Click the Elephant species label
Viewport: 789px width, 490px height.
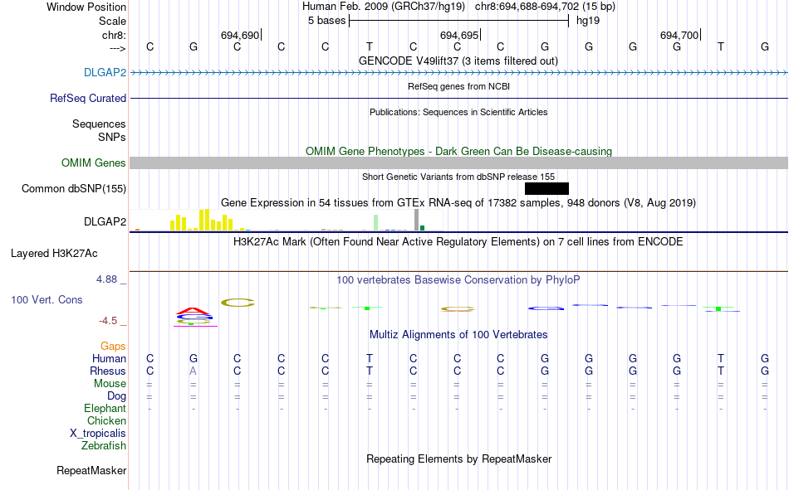(x=105, y=408)
